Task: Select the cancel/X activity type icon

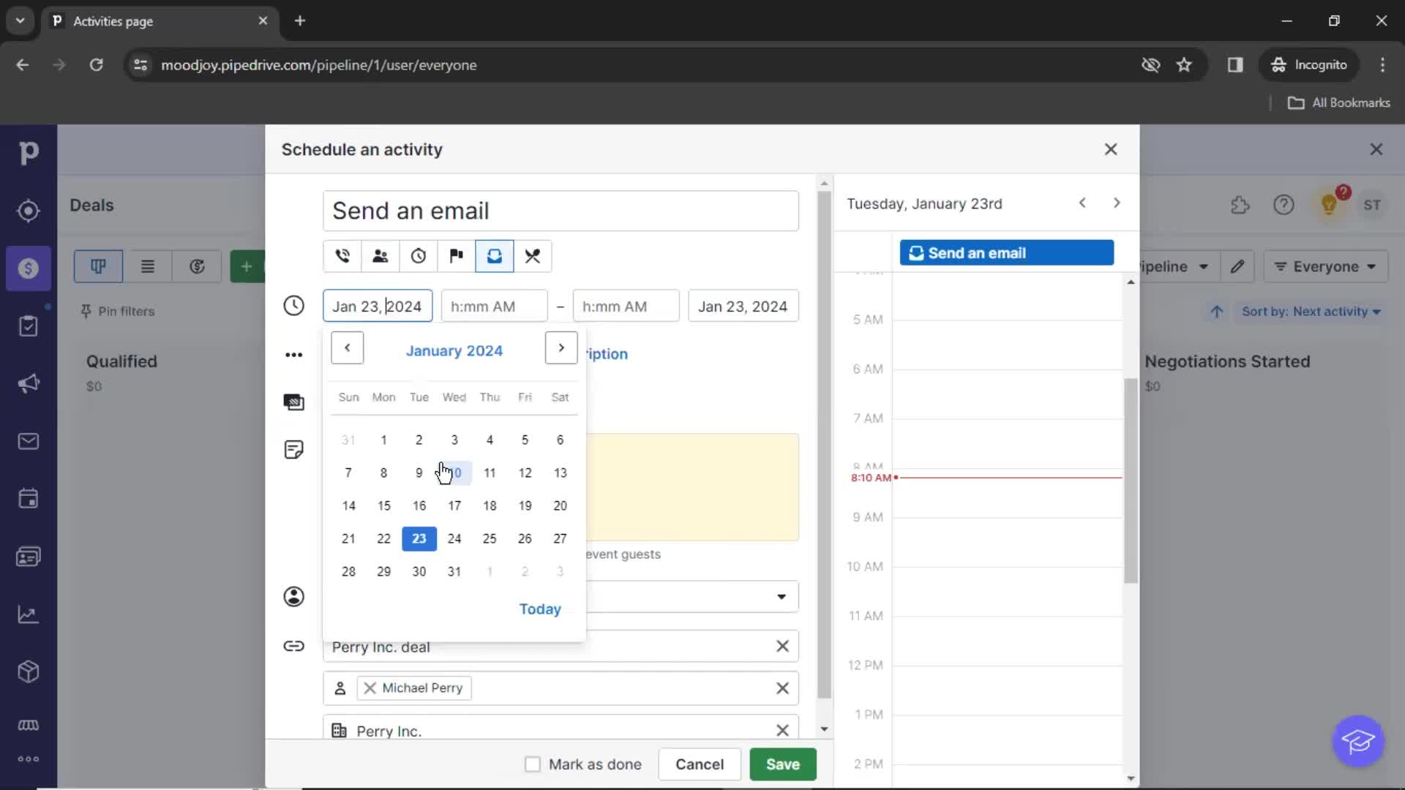Action: pyautogui.click(x=533, y=255)
